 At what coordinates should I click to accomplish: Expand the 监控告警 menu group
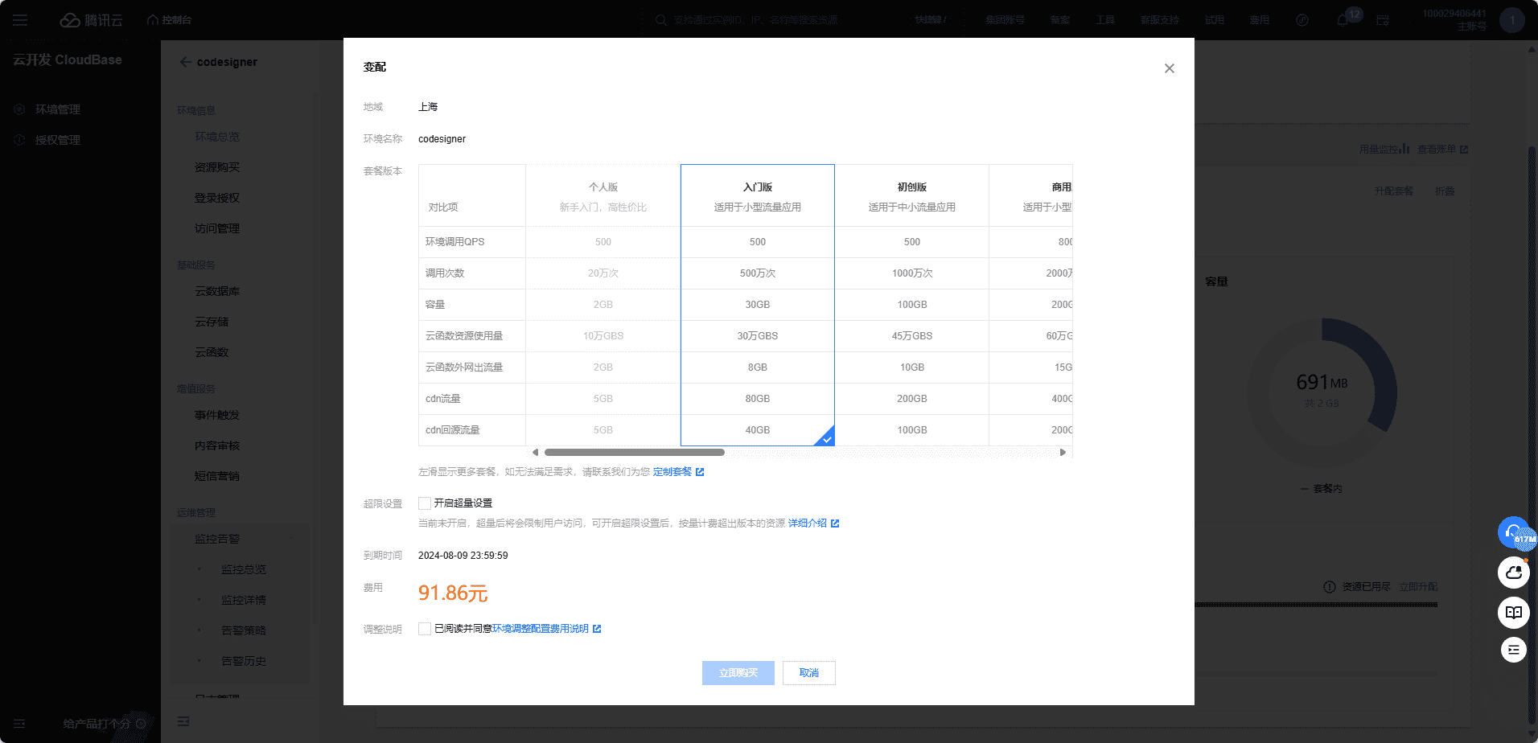pos(241,539)
